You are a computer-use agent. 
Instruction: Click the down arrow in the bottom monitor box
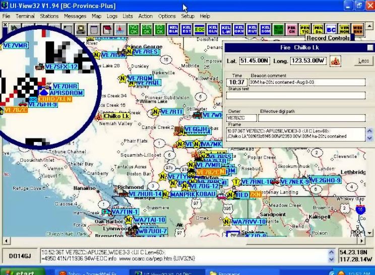click(331, 259)
